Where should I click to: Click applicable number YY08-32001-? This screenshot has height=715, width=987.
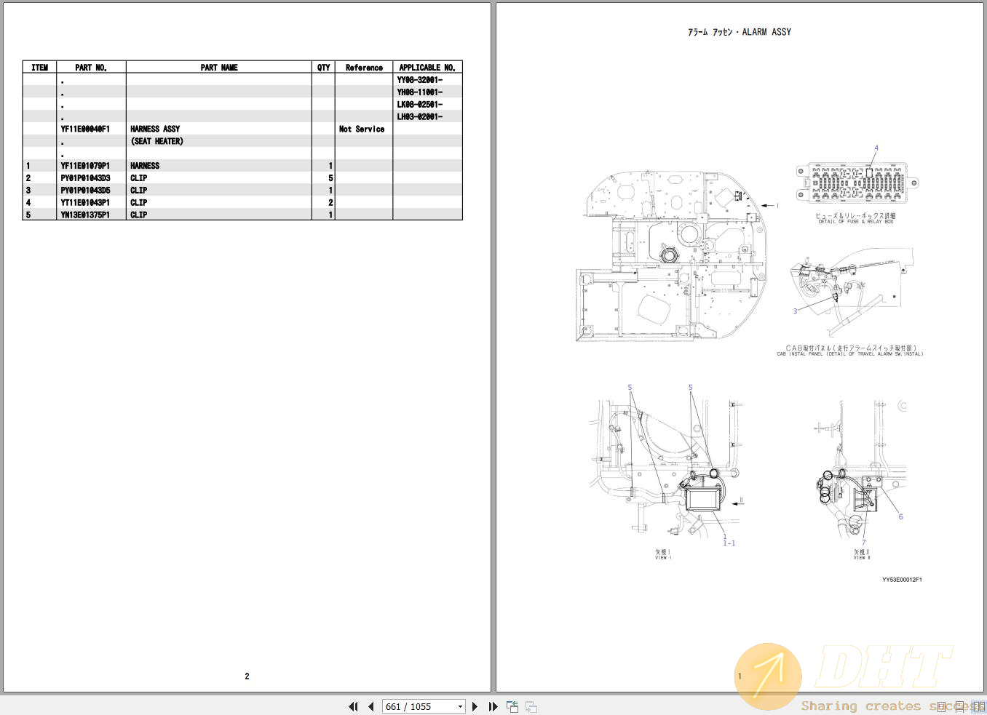coord(420,80)
